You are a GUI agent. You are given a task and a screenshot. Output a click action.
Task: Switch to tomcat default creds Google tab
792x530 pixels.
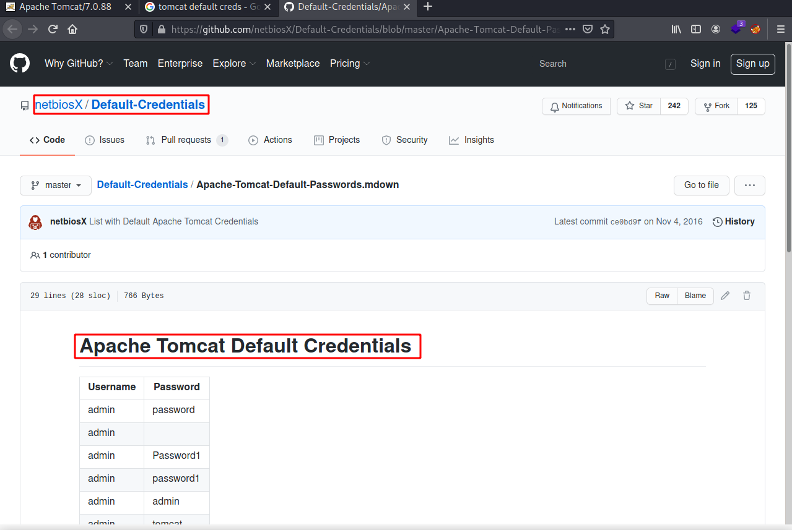click(207, 7)
